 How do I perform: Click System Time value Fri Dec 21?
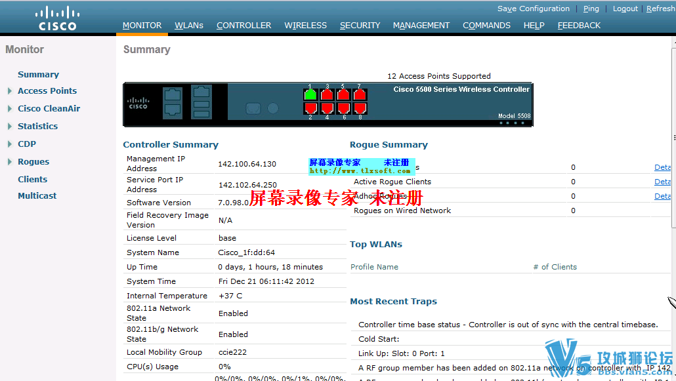pyautogui.click(x=266, y=281)
